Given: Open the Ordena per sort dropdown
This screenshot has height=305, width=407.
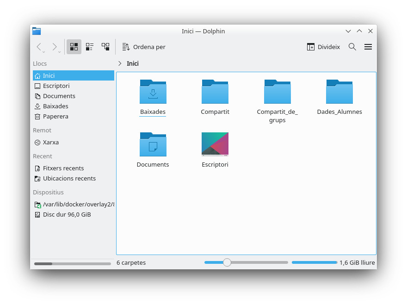Looking at the screenshot, I should (x=144, y=47).
